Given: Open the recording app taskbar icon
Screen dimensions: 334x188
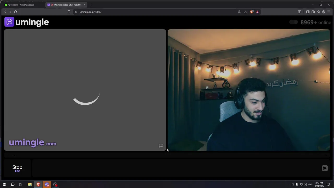Looking at the screenshot, I should pos(55,185).
